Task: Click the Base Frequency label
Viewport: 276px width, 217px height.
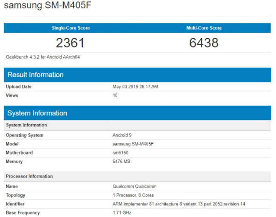Action: coord(23,213)
